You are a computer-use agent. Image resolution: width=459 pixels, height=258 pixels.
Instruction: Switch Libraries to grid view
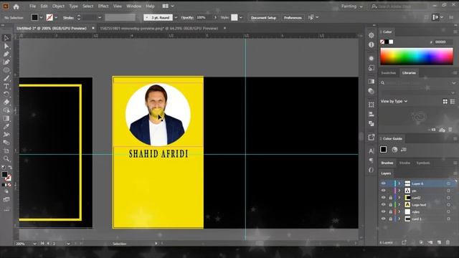pyautogui.click(x=445, y=101)
